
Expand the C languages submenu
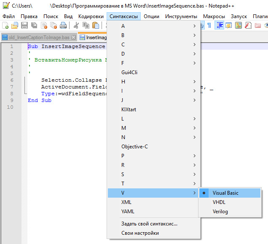coord(153,44)
